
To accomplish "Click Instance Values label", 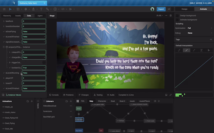I will coord(14,95).
